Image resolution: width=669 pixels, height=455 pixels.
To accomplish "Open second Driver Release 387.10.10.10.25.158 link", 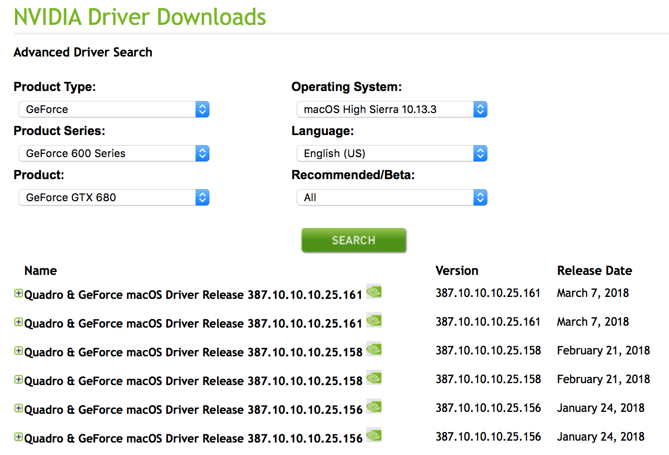I will tap(193, 381).
